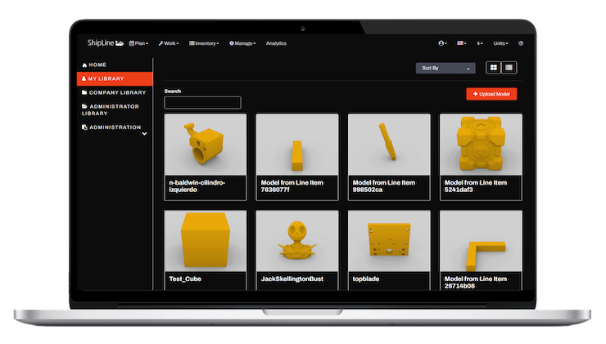
Task: Open Model from Line Item 5241daf3 thumbnail
Action: click(481, 145)
